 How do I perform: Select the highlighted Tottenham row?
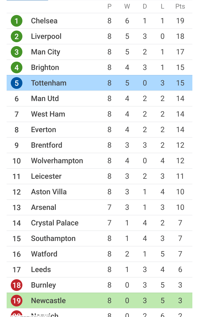point(99,83)
